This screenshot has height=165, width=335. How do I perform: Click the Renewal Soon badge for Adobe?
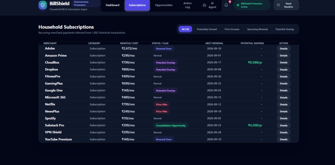pos(164,48)
